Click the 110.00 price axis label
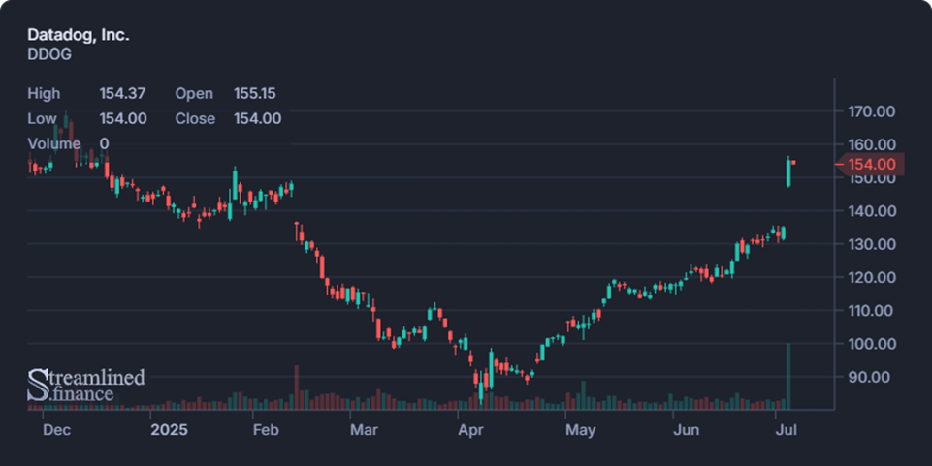The image size is (932, 466). click(x=871, y=311)
